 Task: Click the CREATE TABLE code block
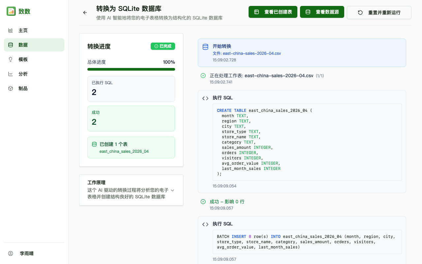tap(307, 142)
